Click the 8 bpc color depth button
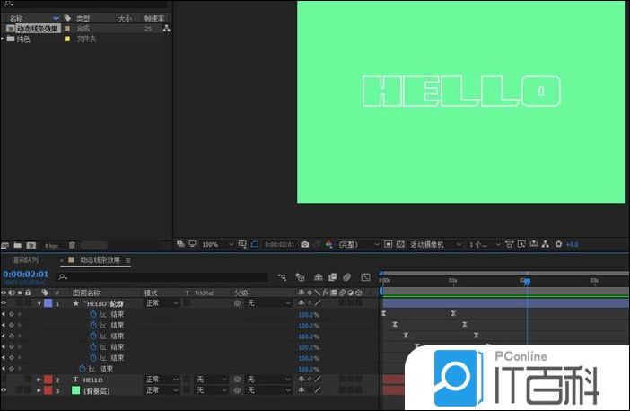630x411 pixels. click(51, 244)
